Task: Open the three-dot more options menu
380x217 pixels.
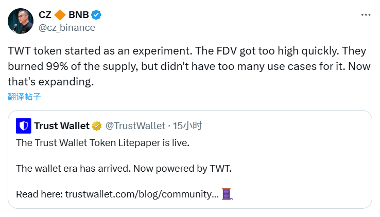Action: (x=366, y=15)
